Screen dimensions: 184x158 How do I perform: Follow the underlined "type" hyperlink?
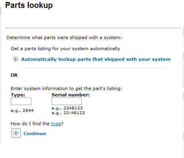(56, 124)
